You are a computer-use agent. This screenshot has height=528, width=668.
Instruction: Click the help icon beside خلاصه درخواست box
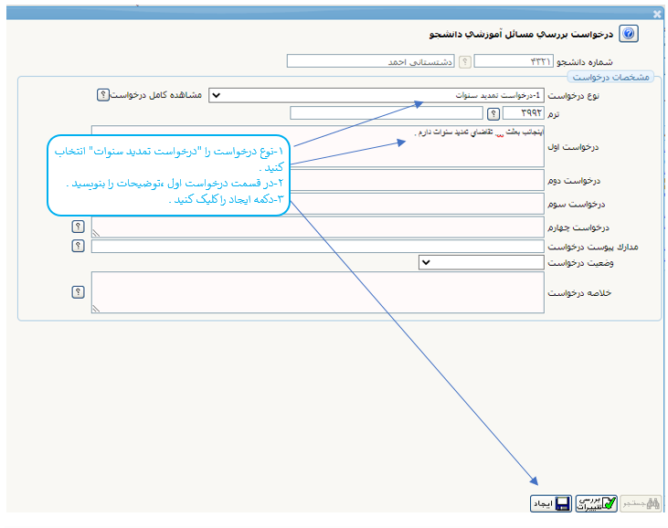pyautogui.click(x=78, y=292)
